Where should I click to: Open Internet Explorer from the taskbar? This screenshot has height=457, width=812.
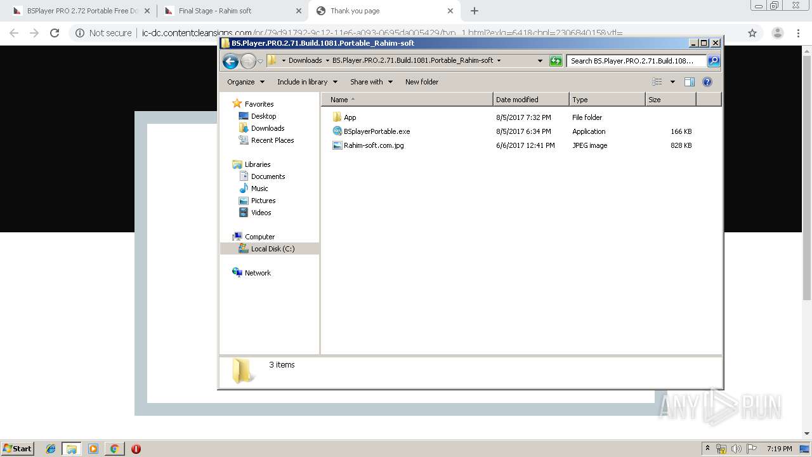coord(51,449)
